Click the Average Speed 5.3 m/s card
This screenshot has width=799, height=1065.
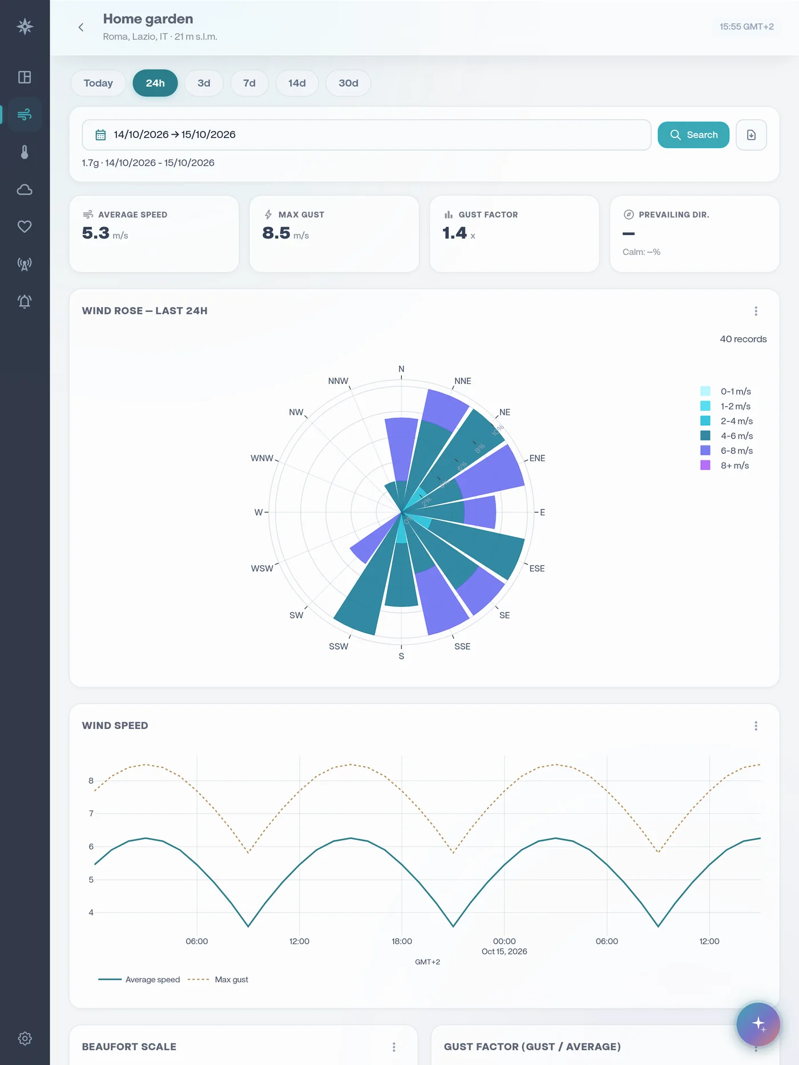point(154,234)
